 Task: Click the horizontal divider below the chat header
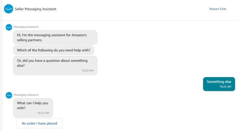[x=121, y=20]
